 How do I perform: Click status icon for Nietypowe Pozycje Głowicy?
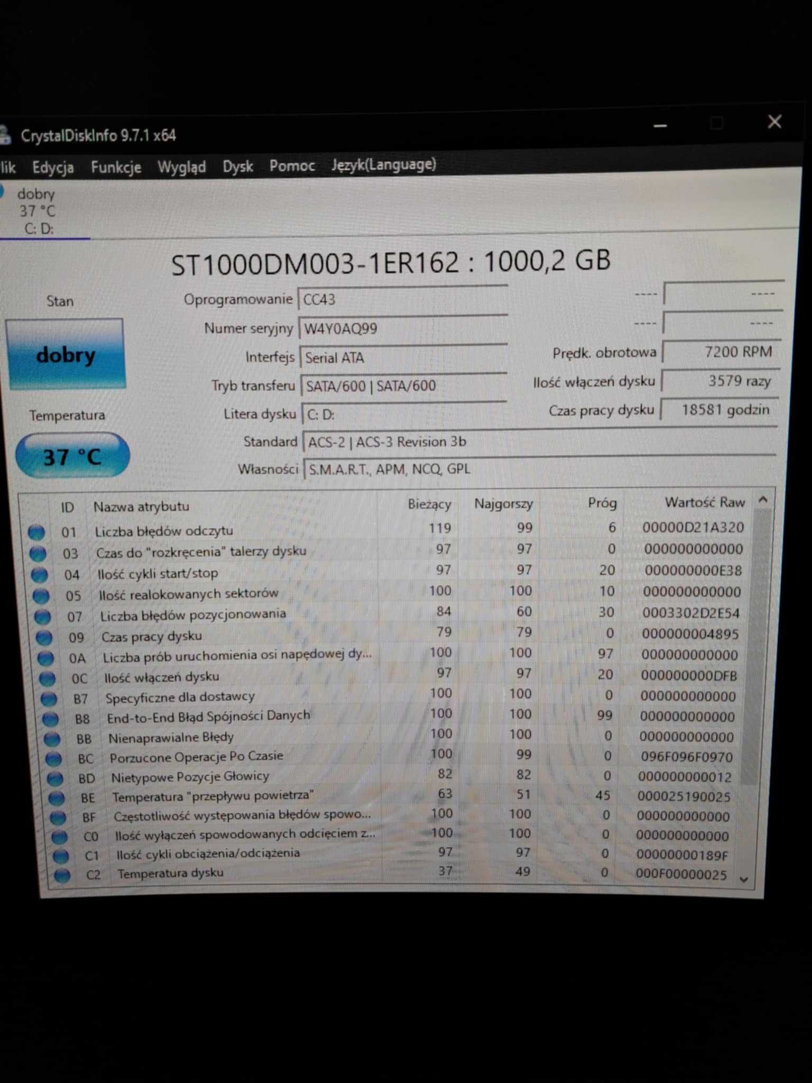[x=56, y=779]
